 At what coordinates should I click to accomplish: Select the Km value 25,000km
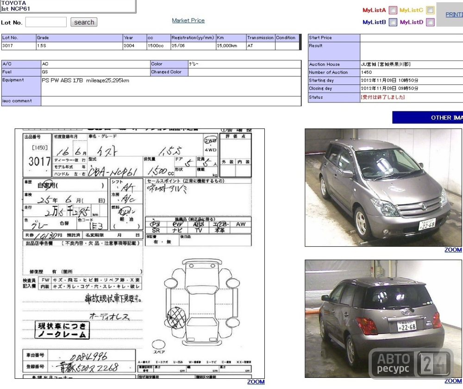pos(227,45)
